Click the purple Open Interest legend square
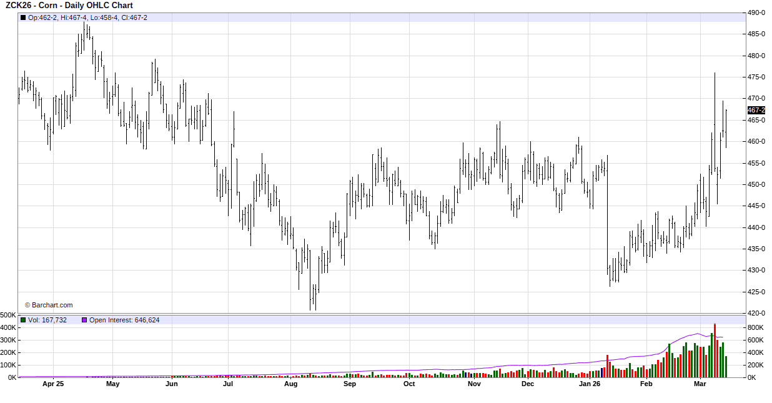772x403 pixels. [x=84, y=320]
